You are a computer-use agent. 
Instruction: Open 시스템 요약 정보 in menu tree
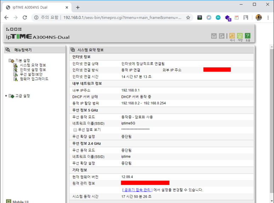pyautogui.click(x=33, y=65)
